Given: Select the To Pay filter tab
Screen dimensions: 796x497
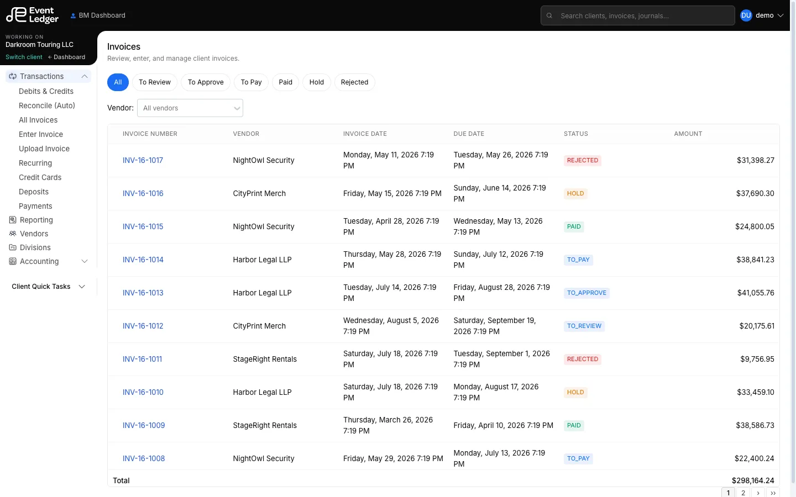Looking at the screenshot, I should (x=252, y=82).
